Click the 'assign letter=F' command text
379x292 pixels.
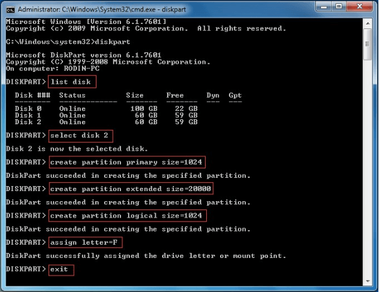[x=84, y=242]
